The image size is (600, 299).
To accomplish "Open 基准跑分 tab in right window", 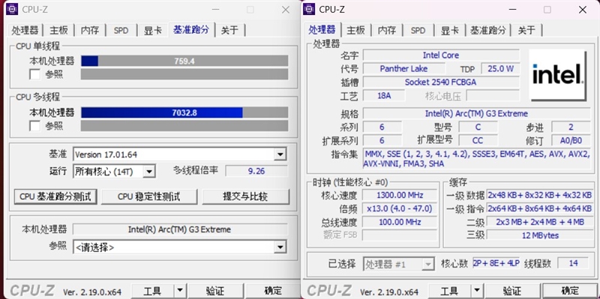I will tap(488, 30).
